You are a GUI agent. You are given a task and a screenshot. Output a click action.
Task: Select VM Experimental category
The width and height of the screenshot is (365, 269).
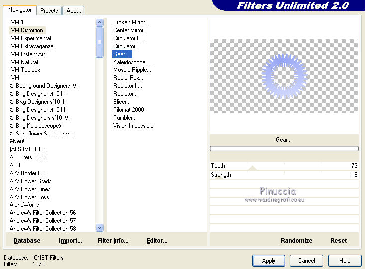[31, 38]
